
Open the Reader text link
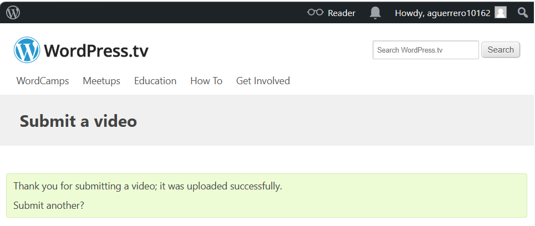tap(342, 13)
